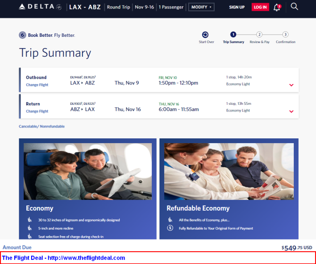Select the Confirmation step label
This screenshot has width=316, height=264.
[x=285, y=42]
